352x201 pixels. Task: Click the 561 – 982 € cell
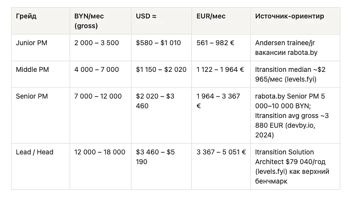point(215,43)
